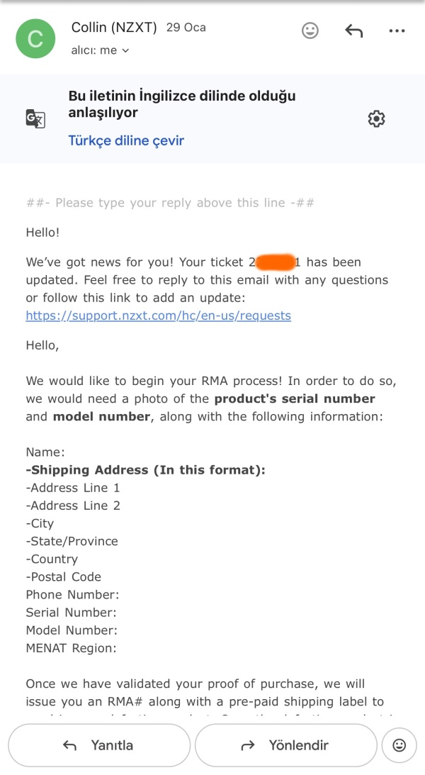425x775 pixels.
Task: Tap the 'Please type your reply above' line
Action: [170, 203]
